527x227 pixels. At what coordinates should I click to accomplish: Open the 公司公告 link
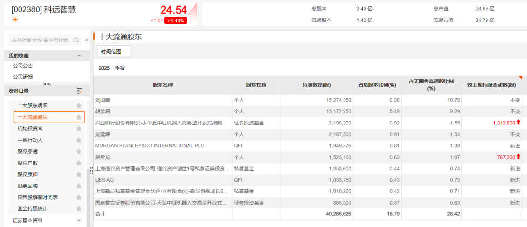click(x=23, y=66)
